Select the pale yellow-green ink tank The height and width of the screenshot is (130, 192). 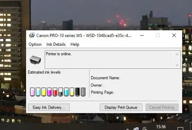click(72, 92)
